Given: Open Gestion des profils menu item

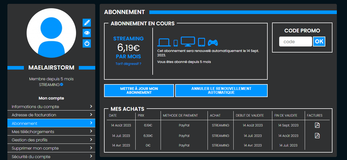Looking at the screenshot, I should point(51,140).
